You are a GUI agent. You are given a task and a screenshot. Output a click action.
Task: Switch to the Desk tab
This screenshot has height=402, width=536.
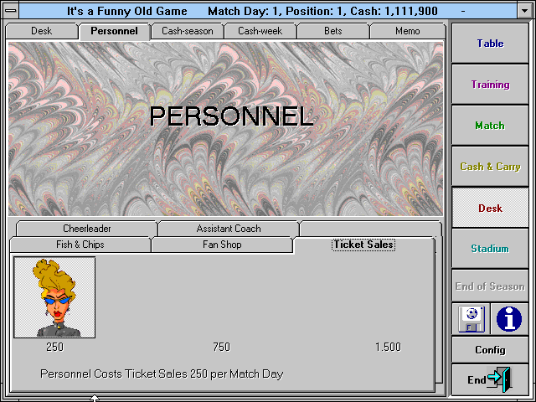(41, 31)
